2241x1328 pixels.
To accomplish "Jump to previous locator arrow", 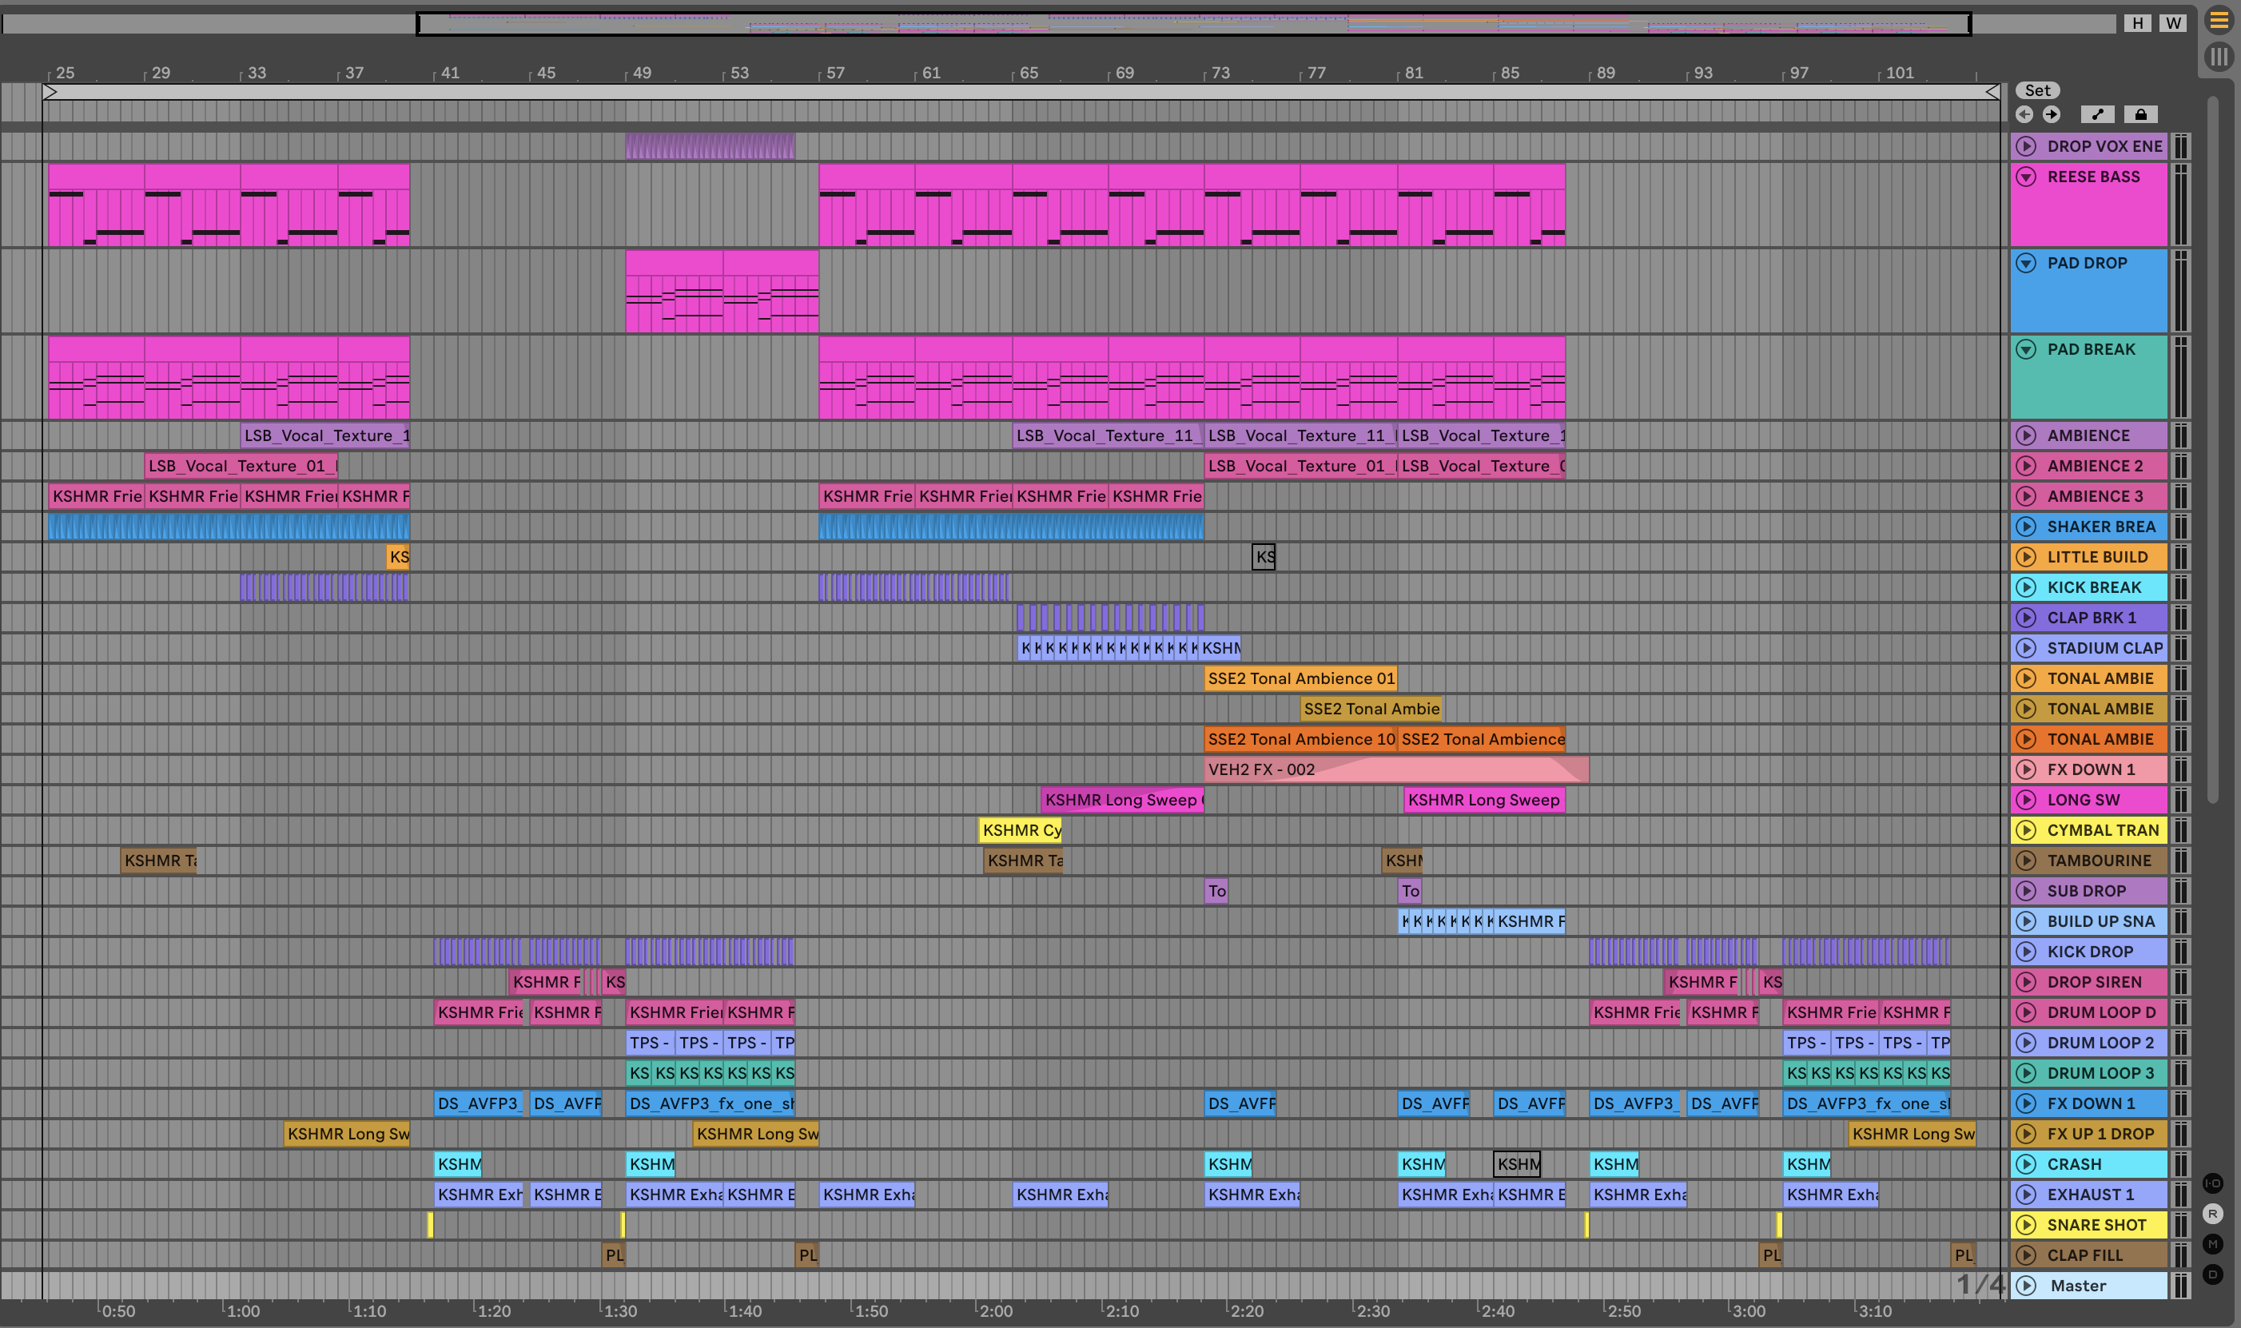I will point(2024,114).
